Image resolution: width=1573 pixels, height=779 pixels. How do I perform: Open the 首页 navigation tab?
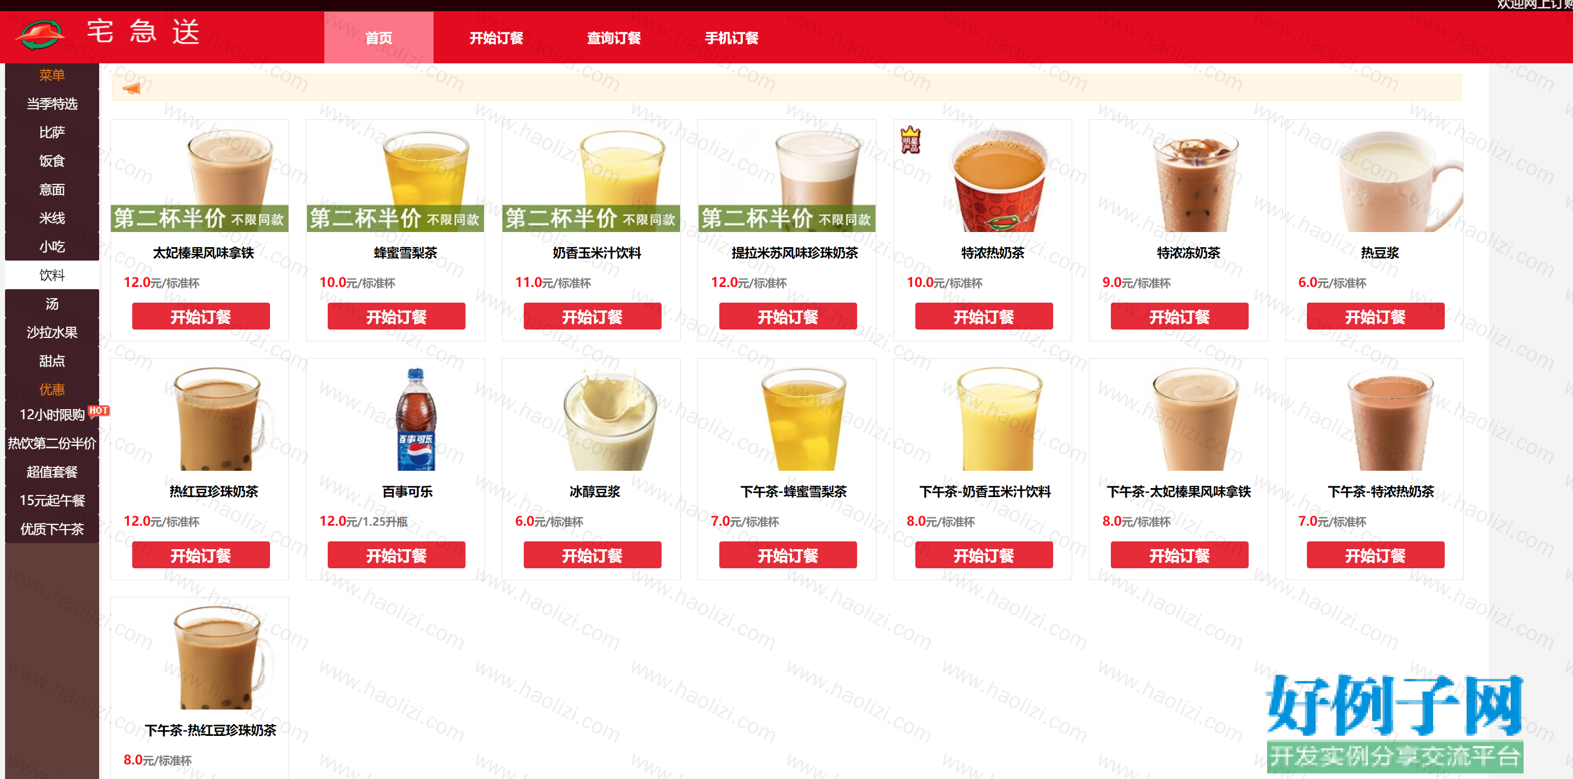(x=379, y=38)
